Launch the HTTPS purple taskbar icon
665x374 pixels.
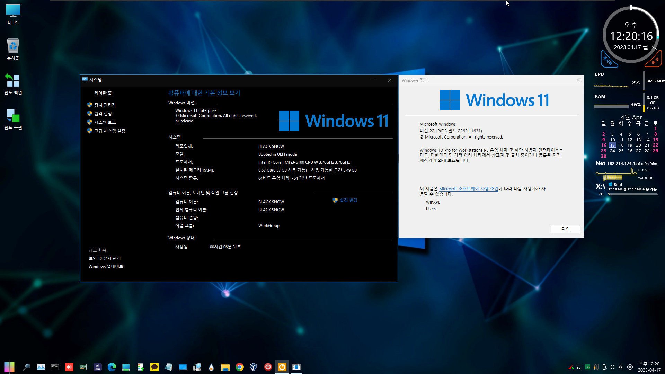click(x=98, y=367)
